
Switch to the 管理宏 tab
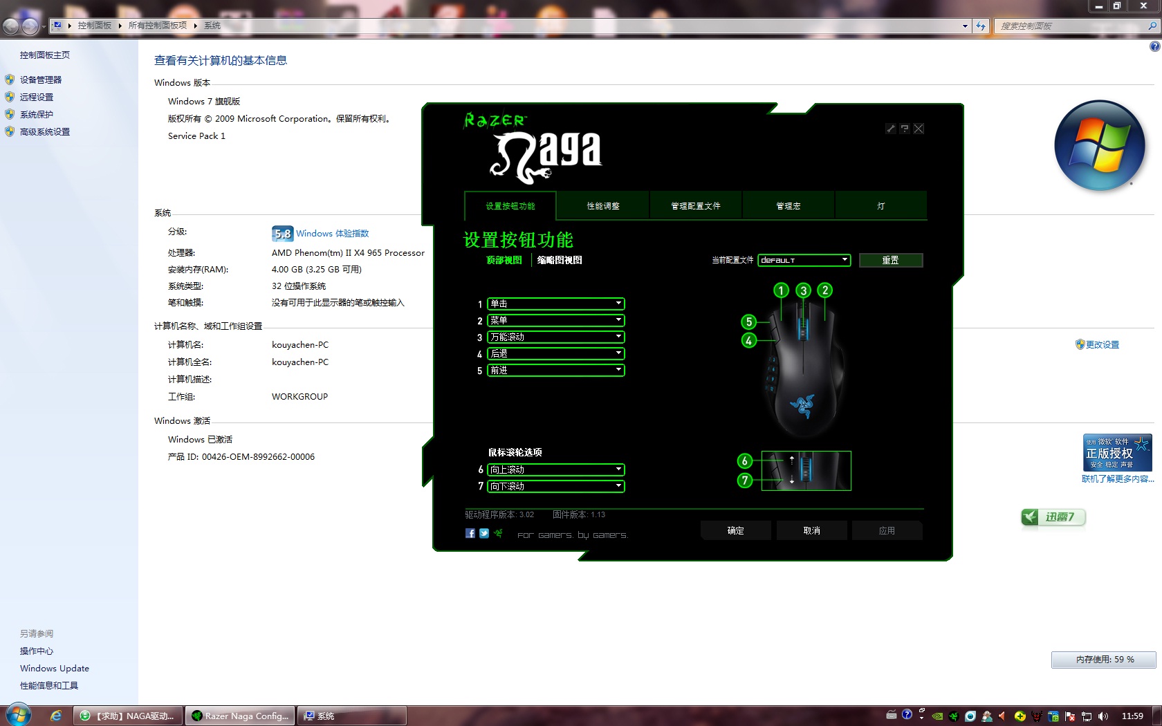click(788, 206)
